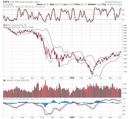Click the 1000 price axis label
This screenshot has height=119, width=130.
point(124,48)
